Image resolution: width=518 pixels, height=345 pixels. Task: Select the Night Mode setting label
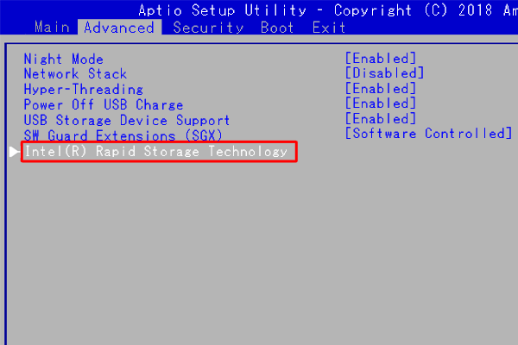(x=63, y=59)
